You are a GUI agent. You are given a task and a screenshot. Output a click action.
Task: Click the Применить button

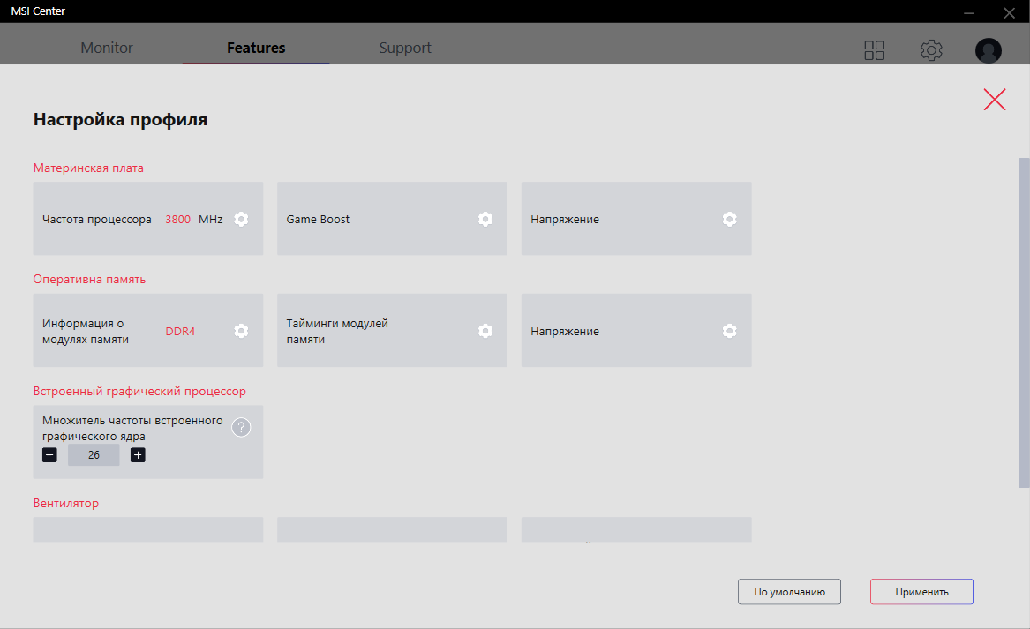point(921,592)
